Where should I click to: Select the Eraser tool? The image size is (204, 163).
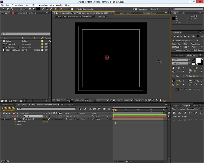[51, 9]
